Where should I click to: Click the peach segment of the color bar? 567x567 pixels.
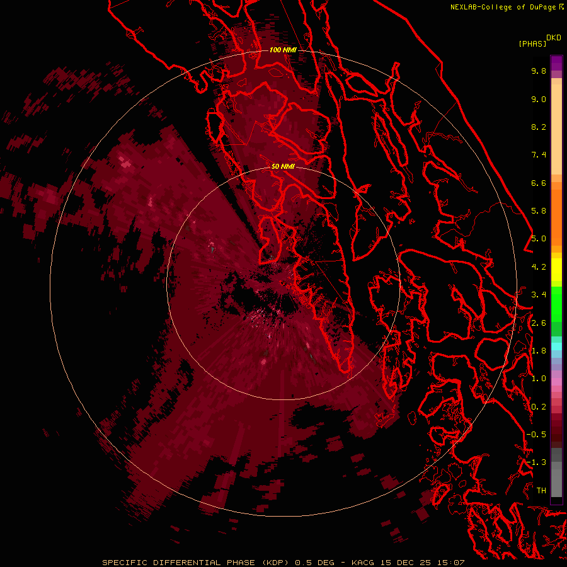[x=556, y=129]
